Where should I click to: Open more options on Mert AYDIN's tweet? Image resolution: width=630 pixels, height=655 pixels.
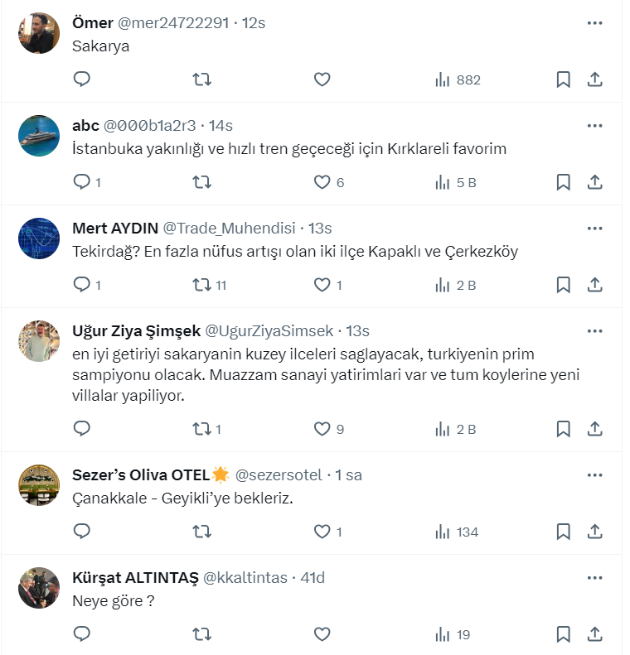tap(594, 229)
